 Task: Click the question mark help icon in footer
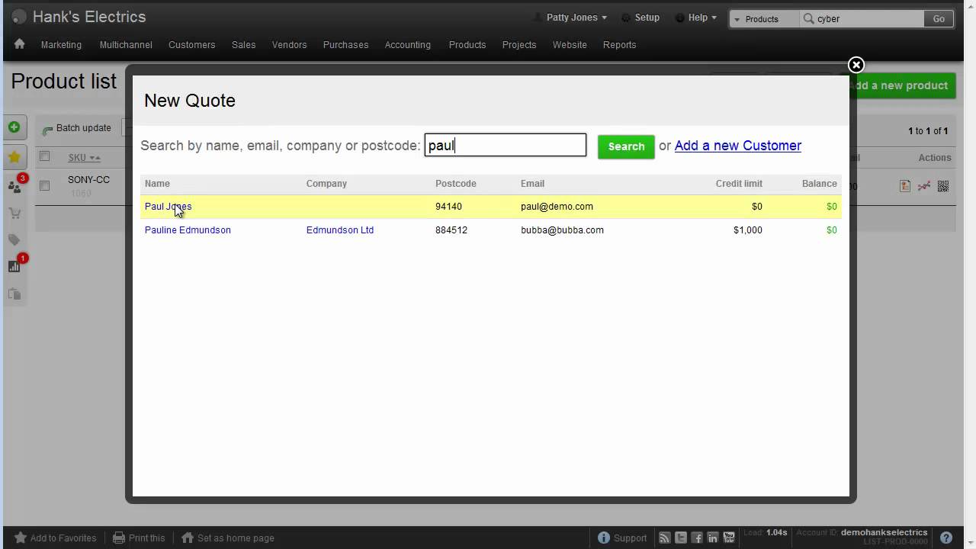click(x=946, y=538)
